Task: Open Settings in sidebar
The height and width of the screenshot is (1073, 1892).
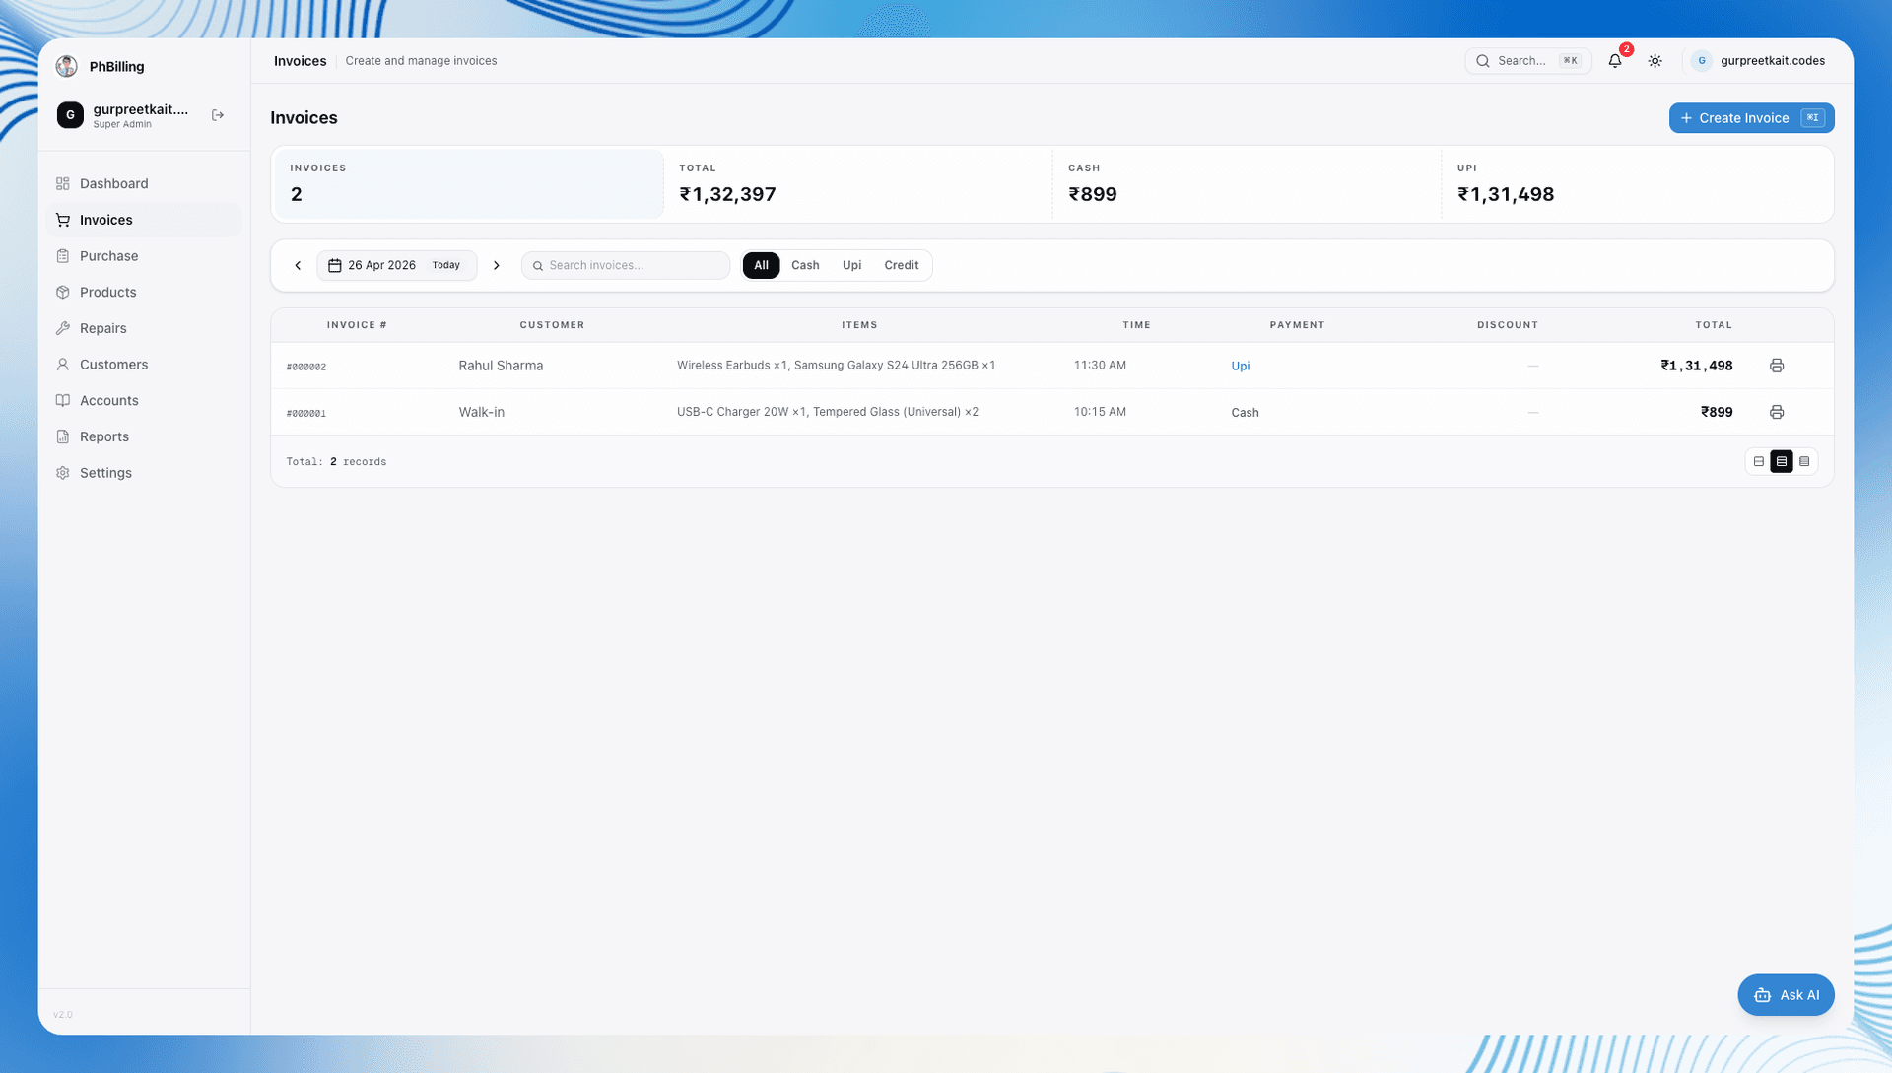Action: (x=144, y=473)
